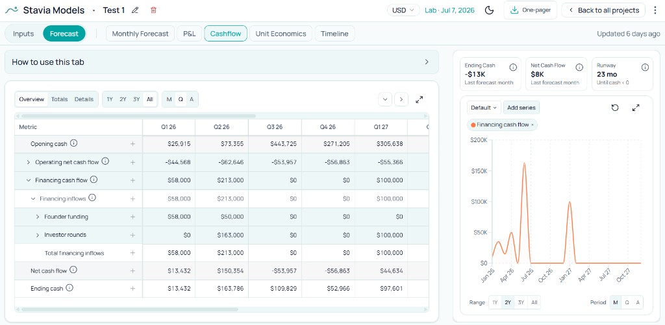Set table range to 2Y
This screenshot has width=665, height=325.
[123, 99]
